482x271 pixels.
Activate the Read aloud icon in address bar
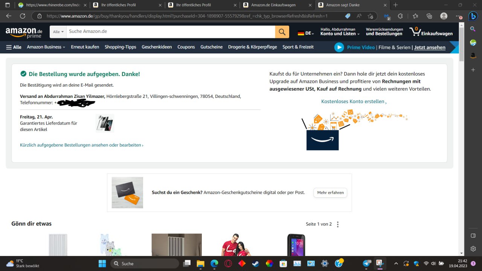(359, 16)
